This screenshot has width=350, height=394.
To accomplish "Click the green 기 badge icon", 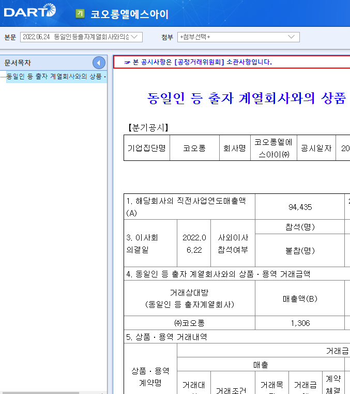I will pos(80,13).
